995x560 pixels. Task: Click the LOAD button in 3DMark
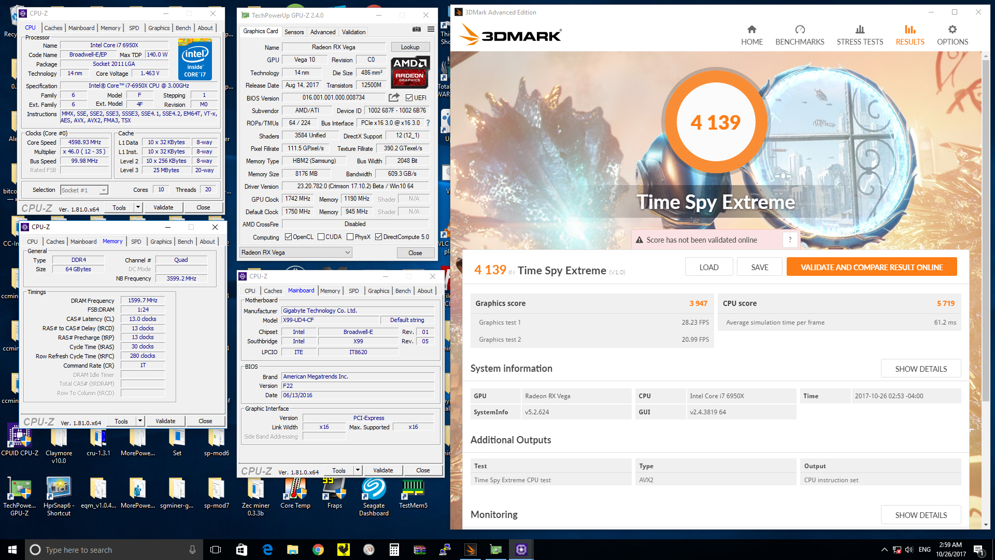tap(709, 267)
